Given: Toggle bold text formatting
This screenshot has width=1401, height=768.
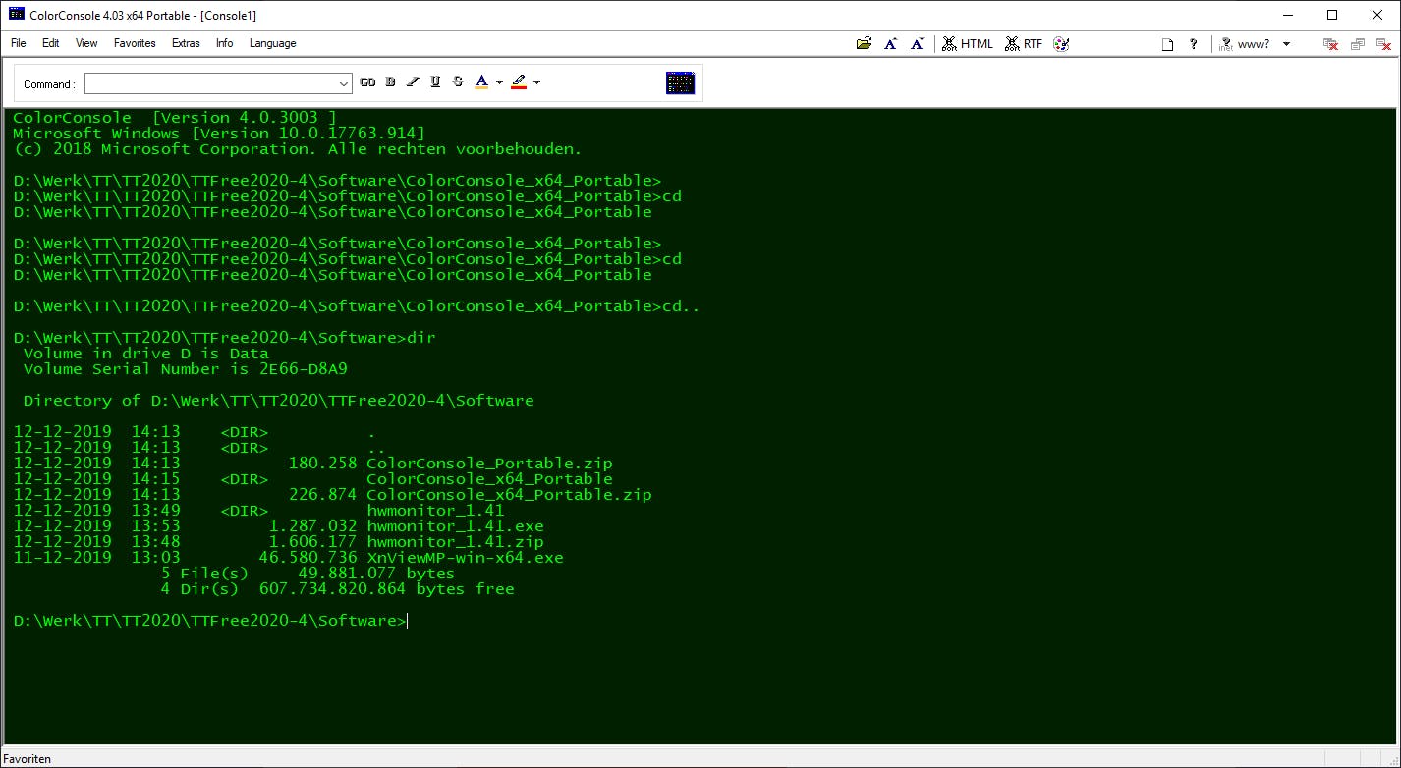Looking at the screenshot, I should [390, 82].
